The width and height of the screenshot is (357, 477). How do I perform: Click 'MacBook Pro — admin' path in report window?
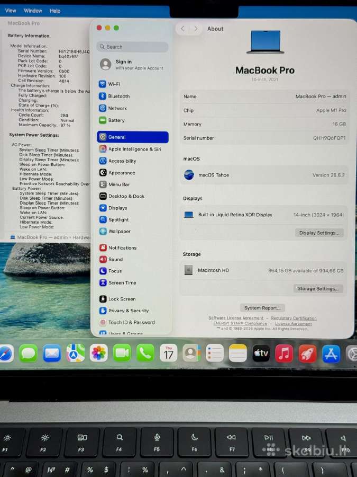(x=42, y=237)
